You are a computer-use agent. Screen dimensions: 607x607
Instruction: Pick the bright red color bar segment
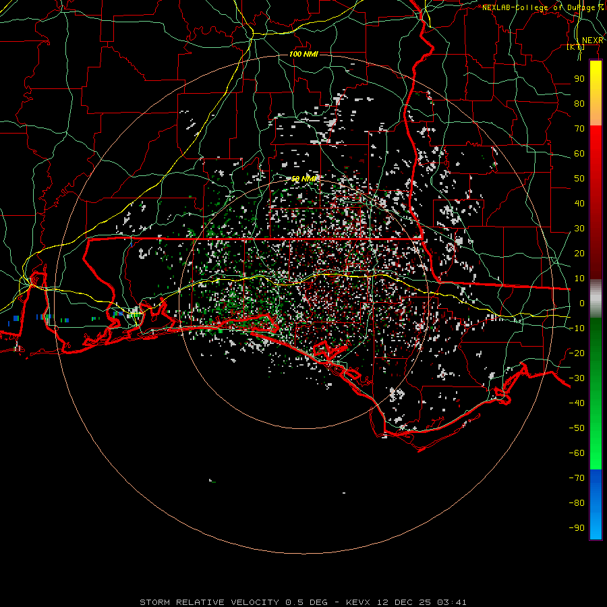(x=596, y=151)
